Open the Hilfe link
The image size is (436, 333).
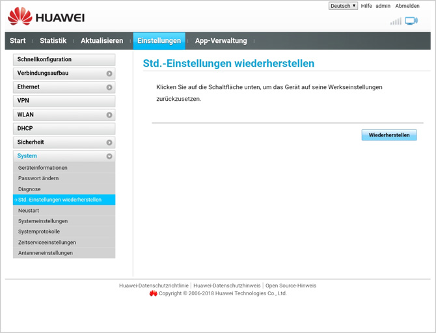366,6
